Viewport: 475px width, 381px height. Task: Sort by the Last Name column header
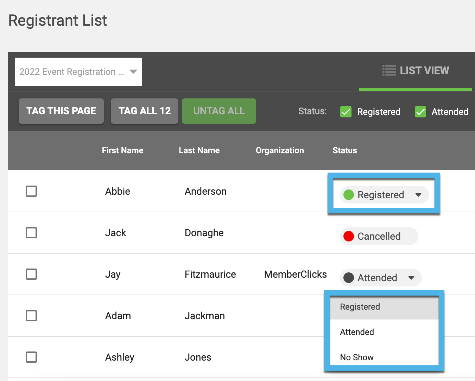pos(199,150)
